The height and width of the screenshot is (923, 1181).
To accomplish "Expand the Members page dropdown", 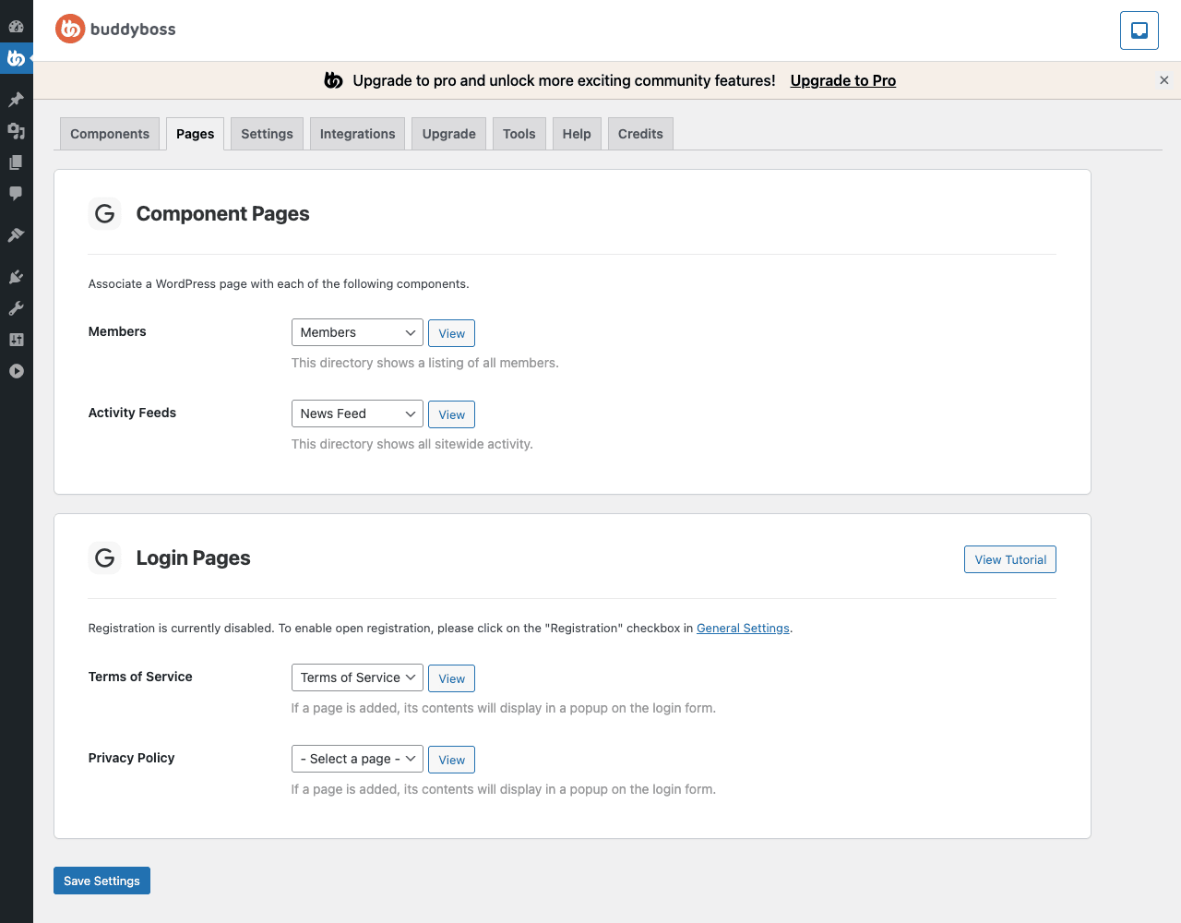I will tap(357, 332).
